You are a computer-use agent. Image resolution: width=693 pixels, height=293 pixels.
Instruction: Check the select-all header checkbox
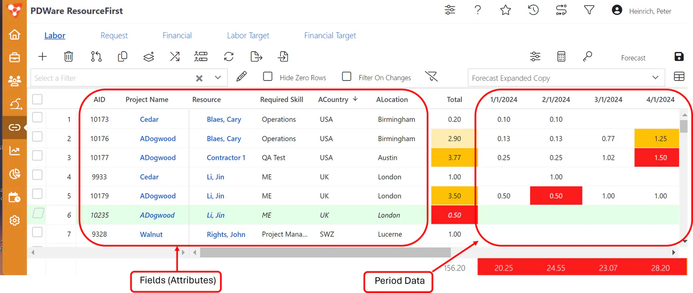(x=37, y=99)
